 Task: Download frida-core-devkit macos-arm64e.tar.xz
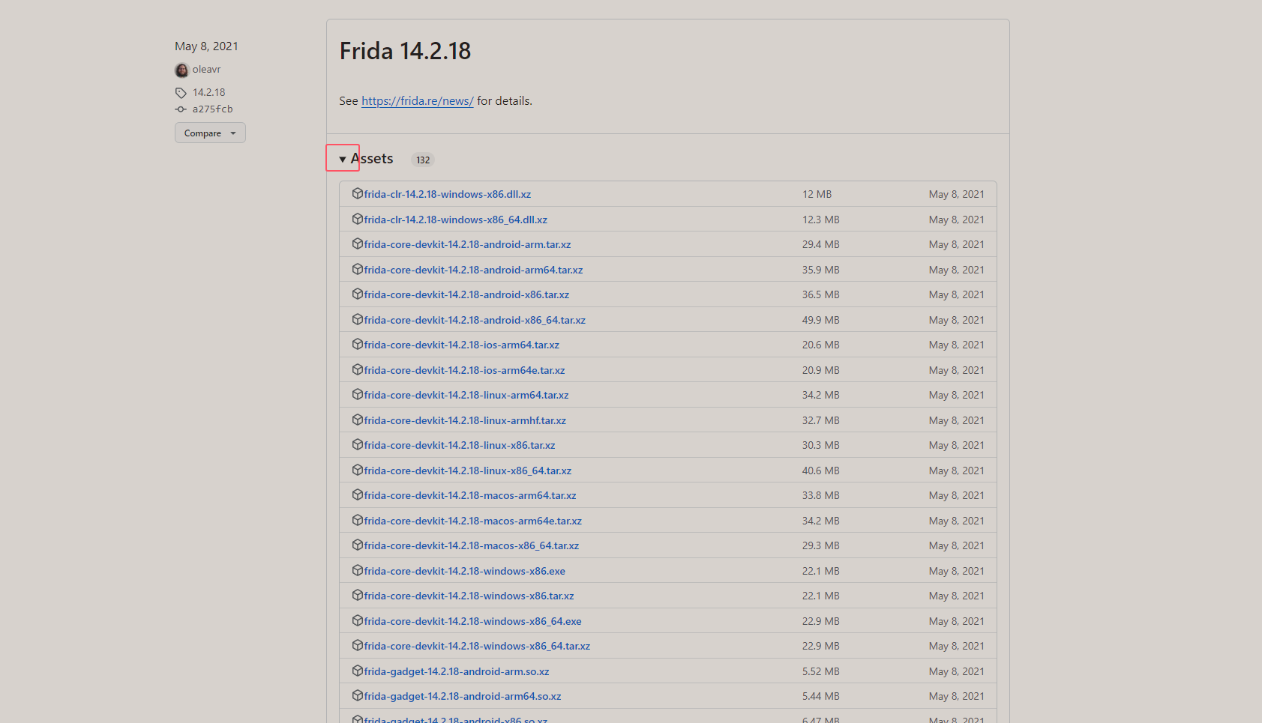(x=472, y=521)
